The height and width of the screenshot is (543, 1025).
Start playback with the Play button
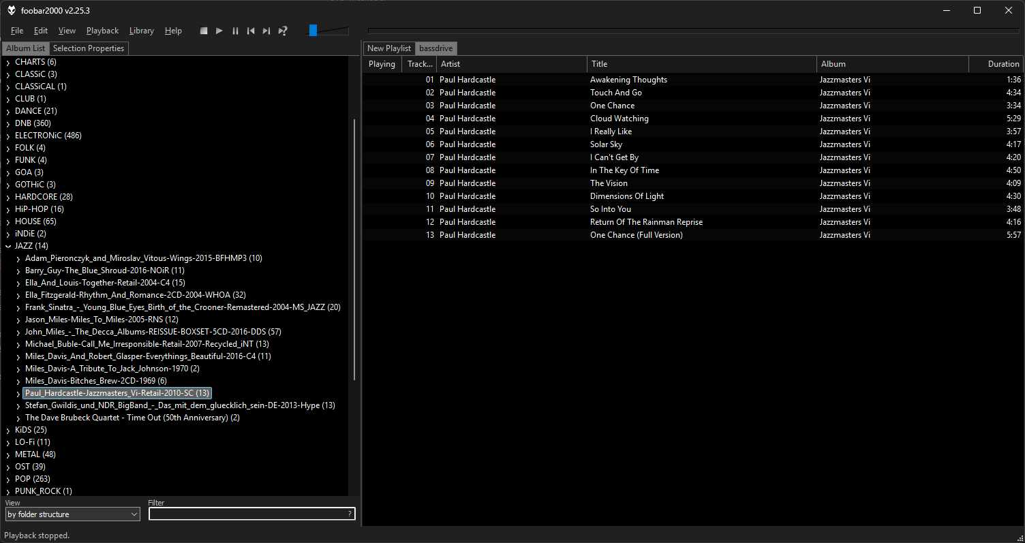219,31
